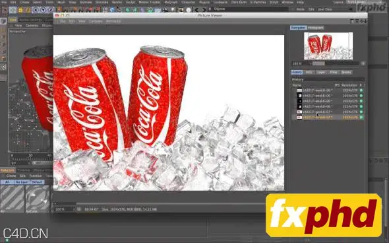Select the Default filter in Materials manager

pos(37,182)
